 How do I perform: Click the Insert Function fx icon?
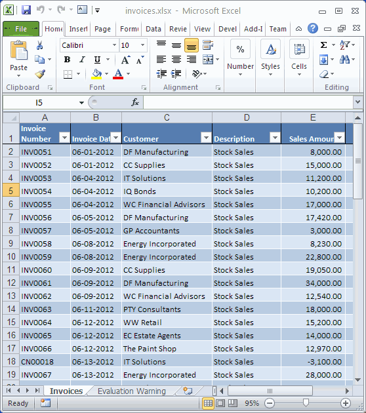tap(135, 102)
